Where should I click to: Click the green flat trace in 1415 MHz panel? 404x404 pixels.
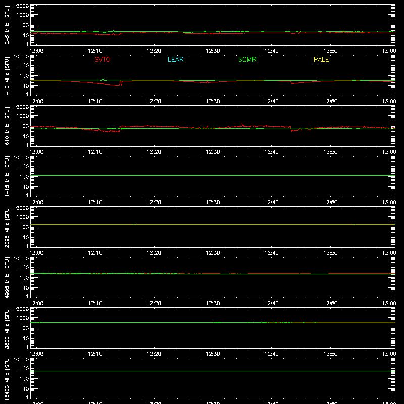(x=213, y=175)
